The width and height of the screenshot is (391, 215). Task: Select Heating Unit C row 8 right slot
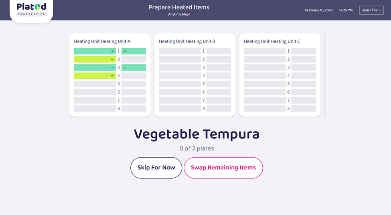[x=304, y=109]
